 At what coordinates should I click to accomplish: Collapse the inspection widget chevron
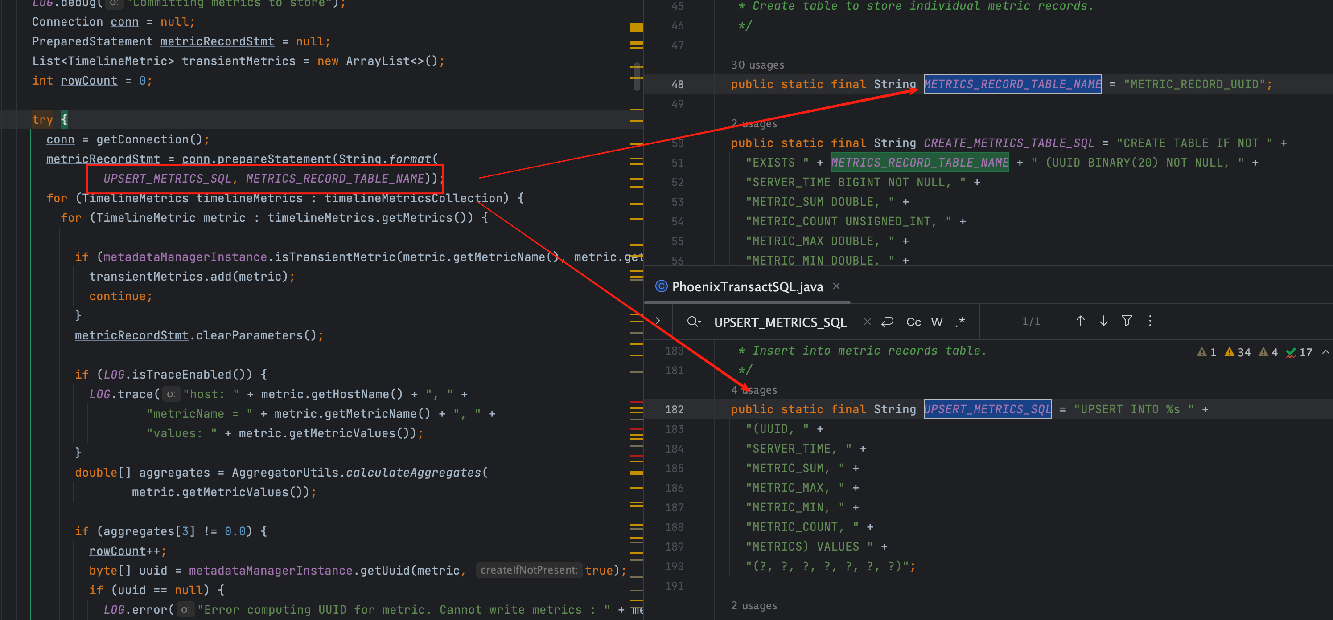pyautogui.click(x=1325, y=352)
